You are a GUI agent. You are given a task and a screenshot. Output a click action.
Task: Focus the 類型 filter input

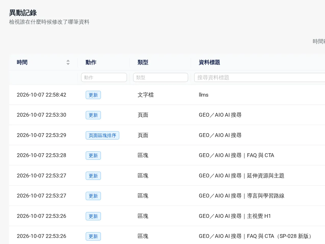click(x=161, y=78)
